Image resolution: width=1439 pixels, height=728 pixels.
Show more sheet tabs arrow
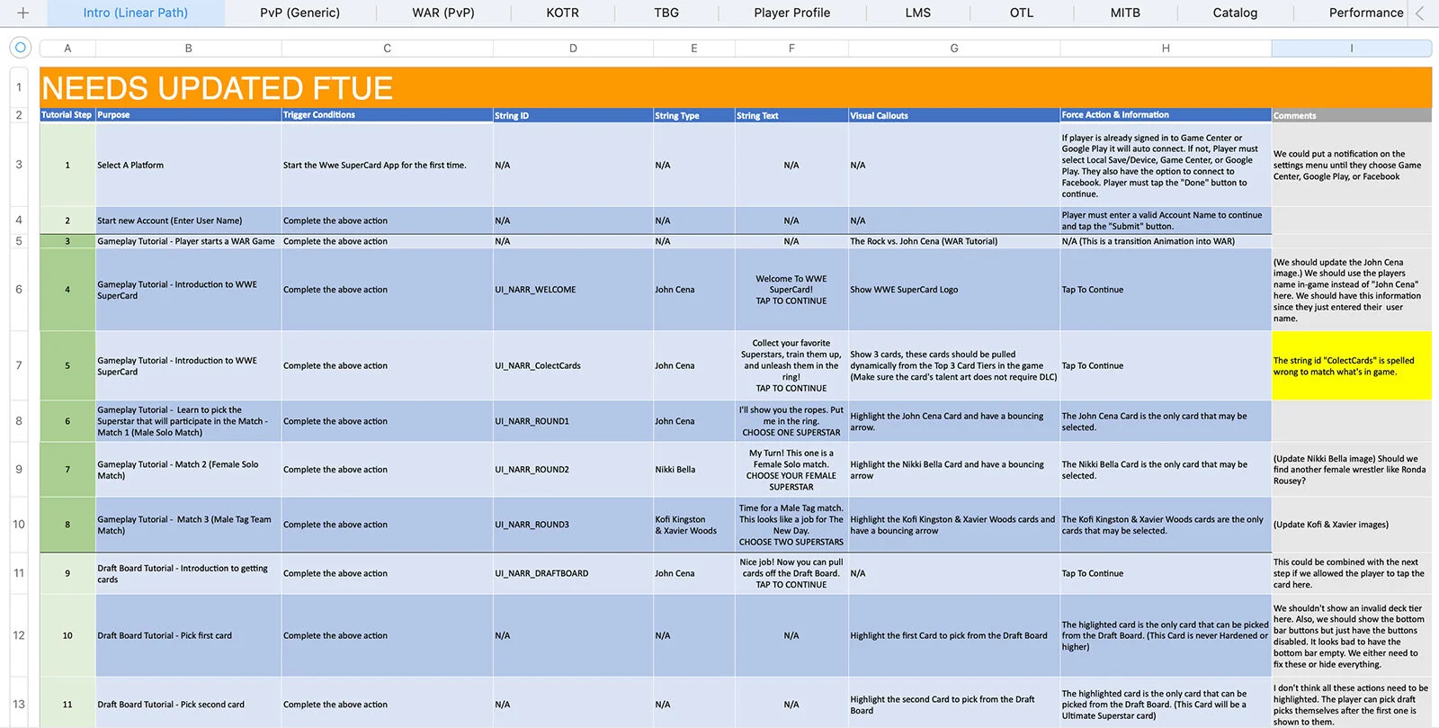(1420, 13)
